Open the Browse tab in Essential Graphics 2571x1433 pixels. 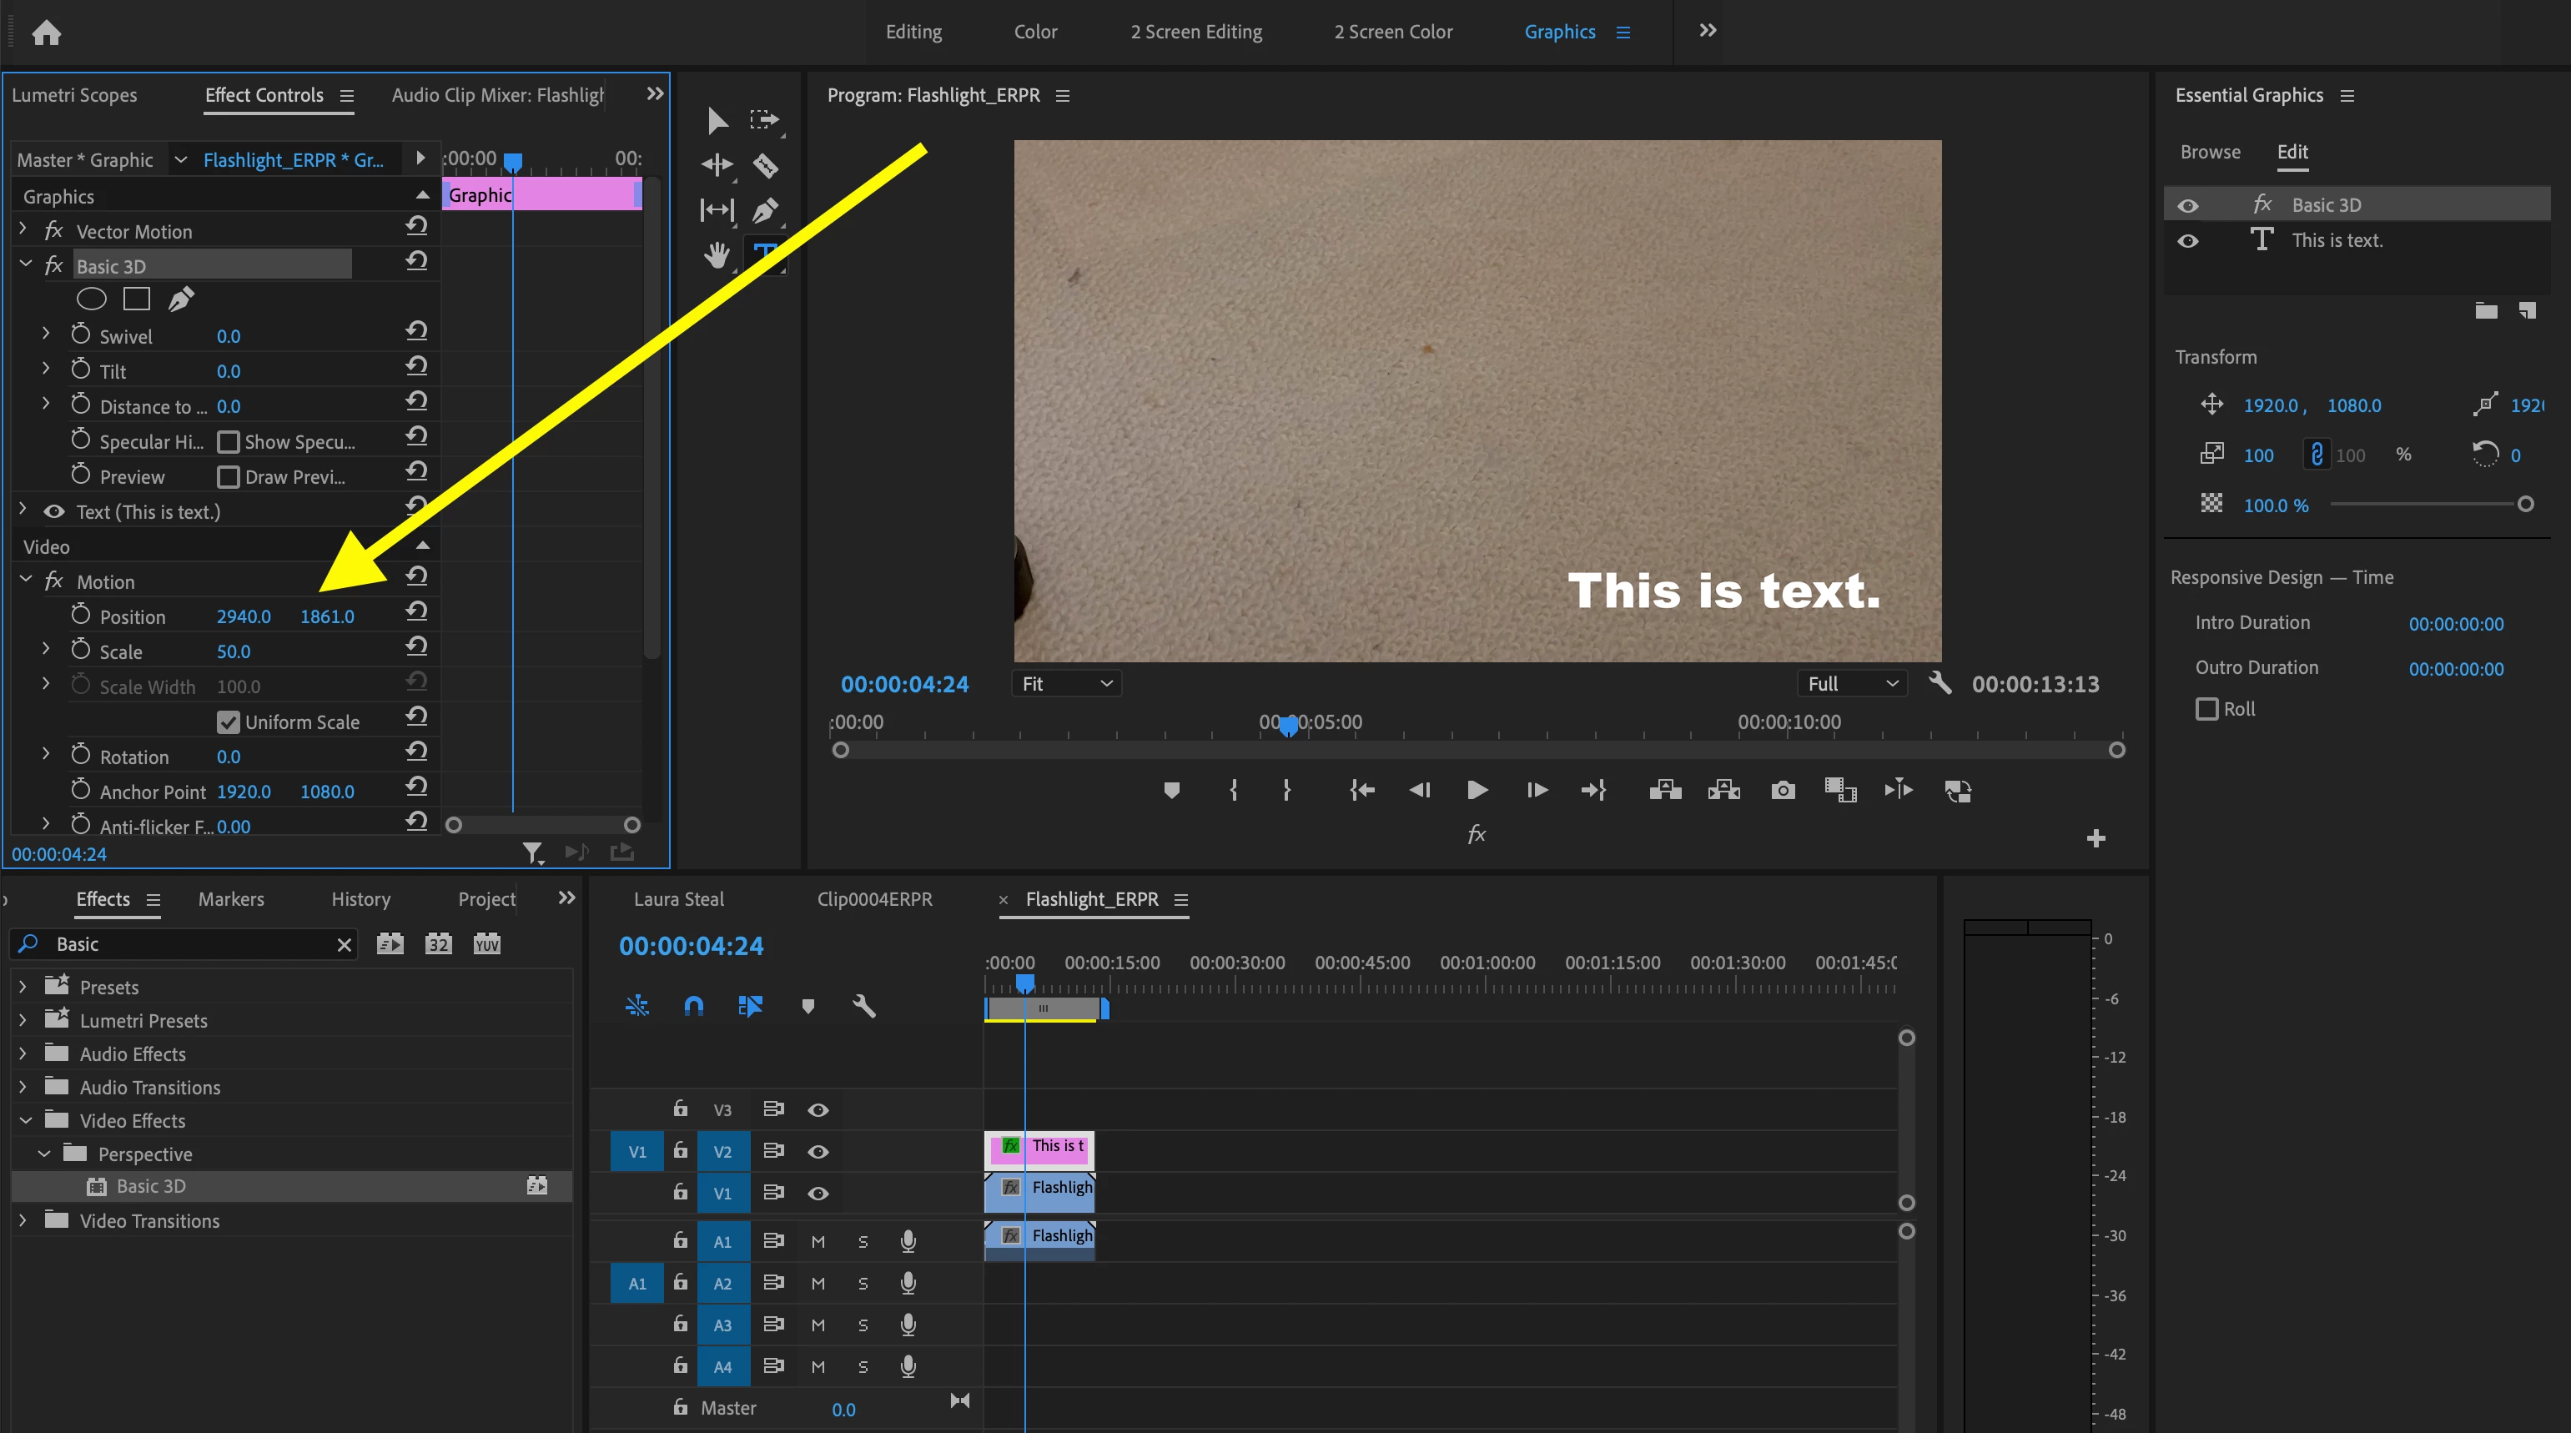(2210, 152)
